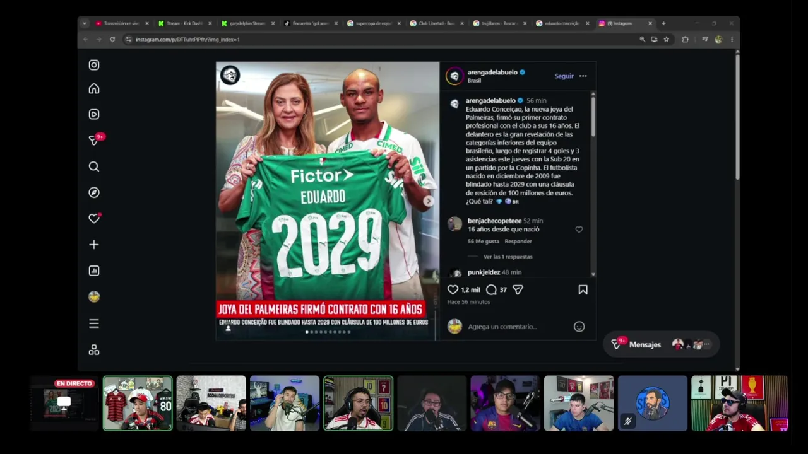The width and height of the screenshot is (808, 454).
Task: Click '1,2 mil' likes count
Action: (x=470, y=290)
